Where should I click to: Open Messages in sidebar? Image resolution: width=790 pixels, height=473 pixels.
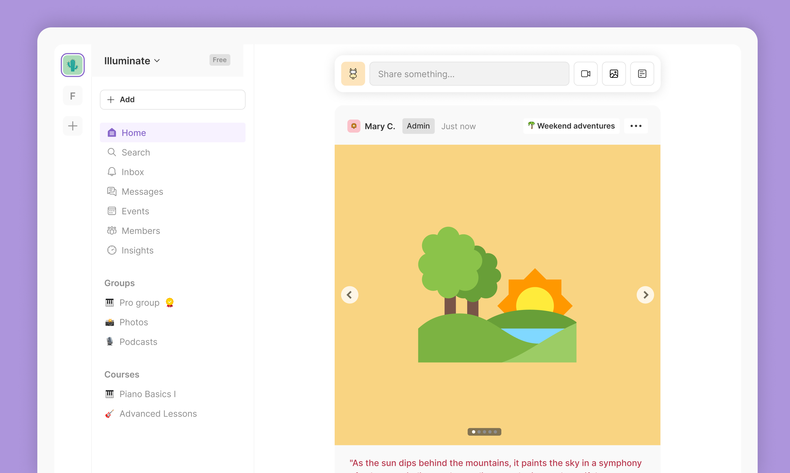173,192
